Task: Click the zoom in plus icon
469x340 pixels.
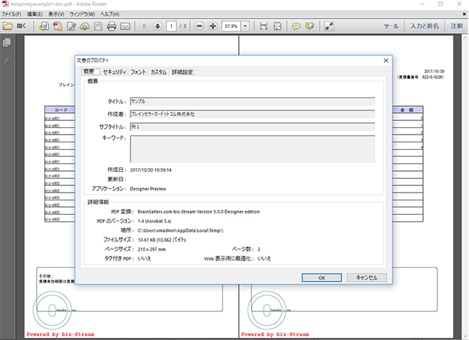Action: 212,26
